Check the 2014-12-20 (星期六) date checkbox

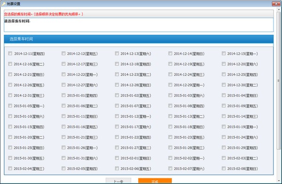tap(224, 64)
